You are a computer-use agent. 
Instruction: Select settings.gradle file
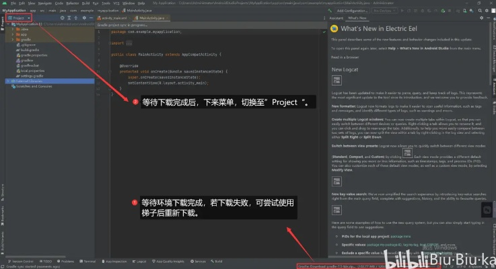tap(32, 76)
